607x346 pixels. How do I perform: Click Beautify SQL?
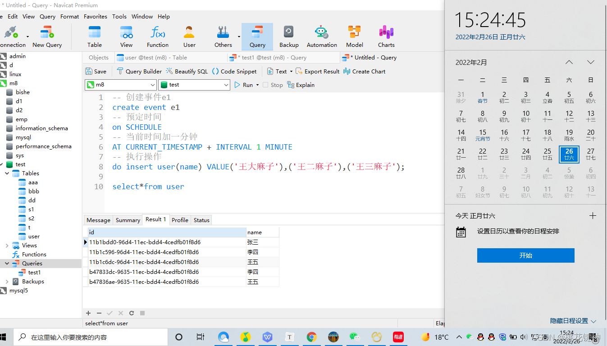coord(187,71)
